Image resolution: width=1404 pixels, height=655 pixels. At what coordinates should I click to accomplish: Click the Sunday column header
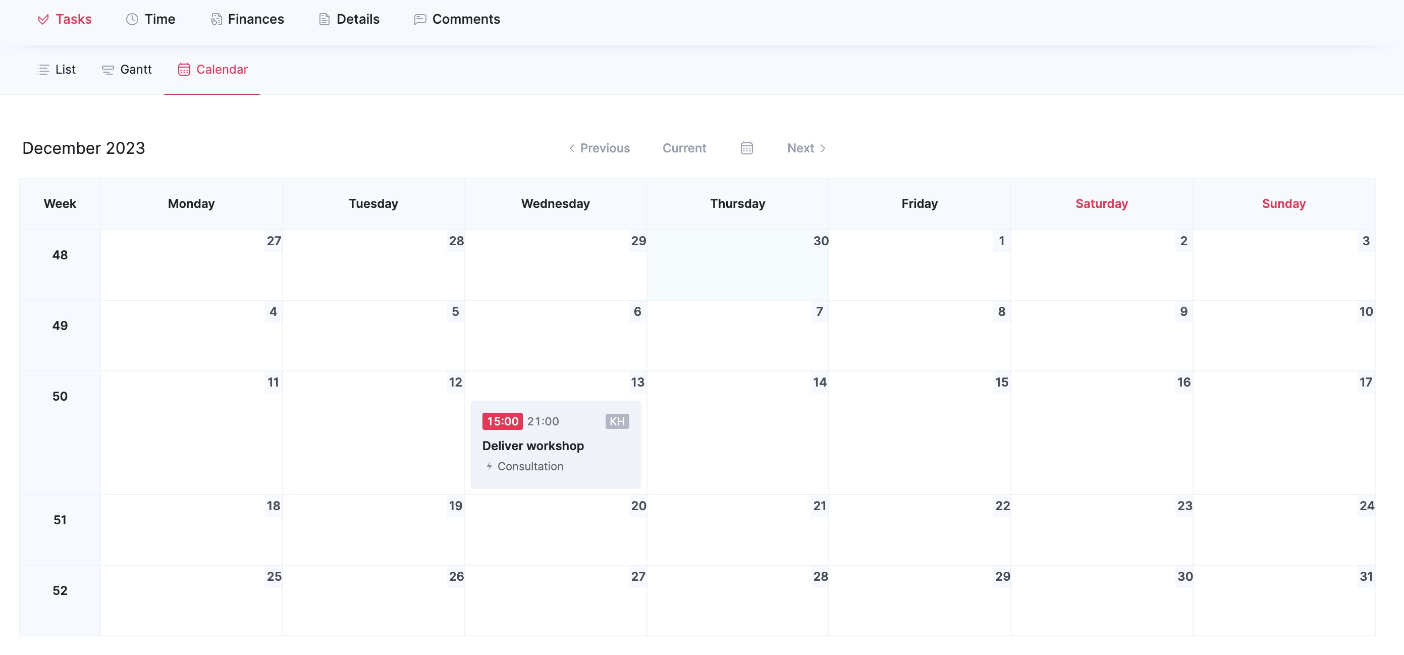(x=1283, y=204)
